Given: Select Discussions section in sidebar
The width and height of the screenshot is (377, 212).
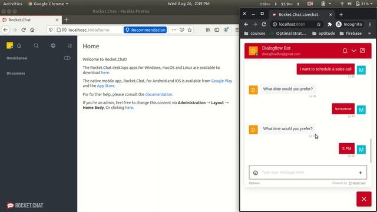Looking at the screenshot, I should (16, 73).
